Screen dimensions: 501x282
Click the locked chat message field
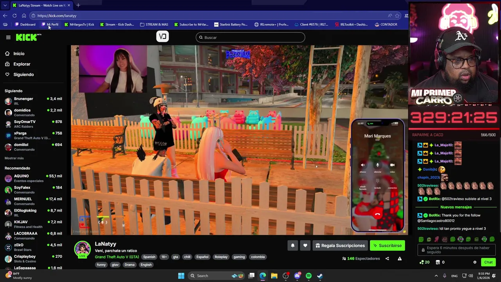pos(457,250)
